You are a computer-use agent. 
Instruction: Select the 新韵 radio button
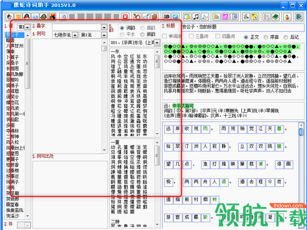tap(142, 34)
